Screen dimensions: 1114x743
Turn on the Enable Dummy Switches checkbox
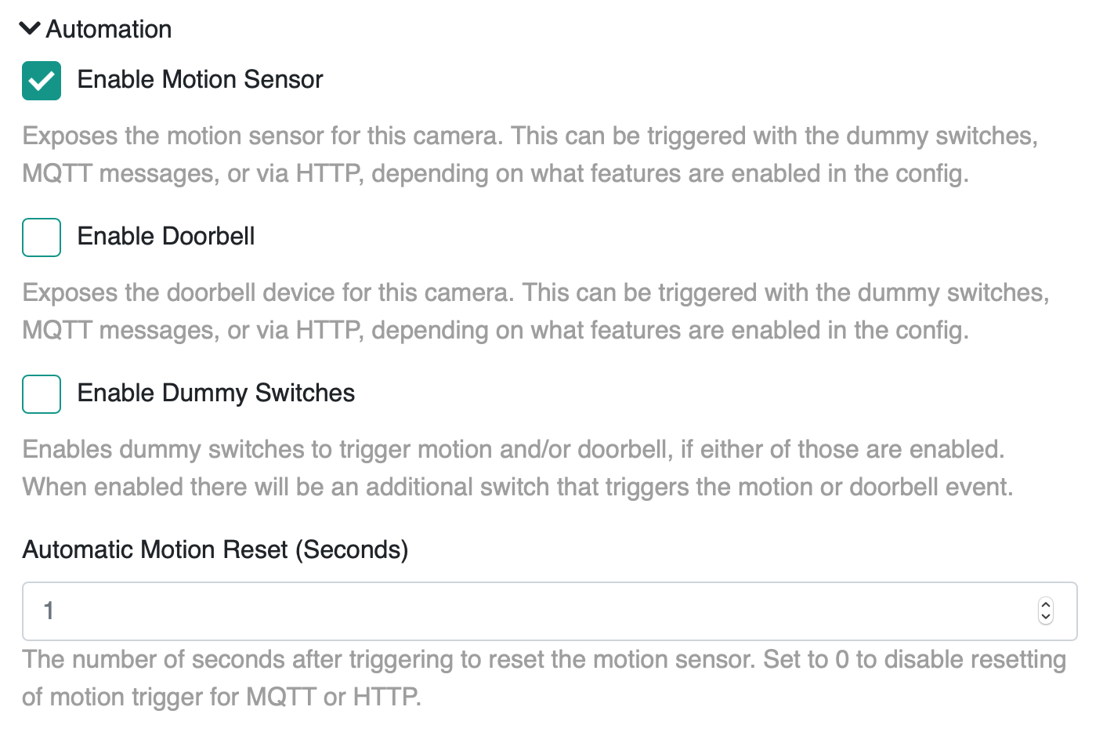42,394
